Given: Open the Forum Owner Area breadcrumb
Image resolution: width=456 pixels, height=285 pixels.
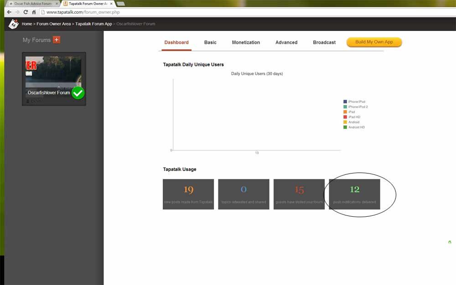Looking at the screenshot, I should (x=53, y=24).
